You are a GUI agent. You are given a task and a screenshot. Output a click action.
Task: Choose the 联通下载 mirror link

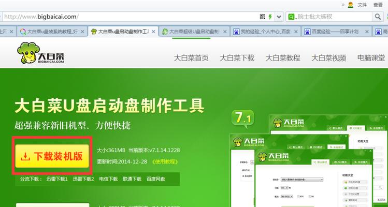pos(132,179)
